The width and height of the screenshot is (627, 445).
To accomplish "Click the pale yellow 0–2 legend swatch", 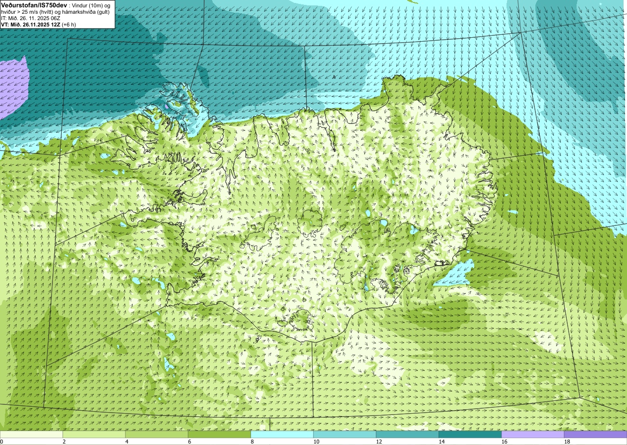I will [31, 434].
